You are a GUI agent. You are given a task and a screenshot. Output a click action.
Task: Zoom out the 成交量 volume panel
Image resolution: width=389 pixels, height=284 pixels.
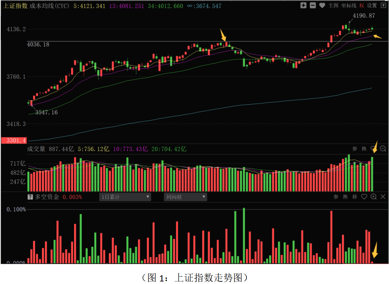(383, 149)
